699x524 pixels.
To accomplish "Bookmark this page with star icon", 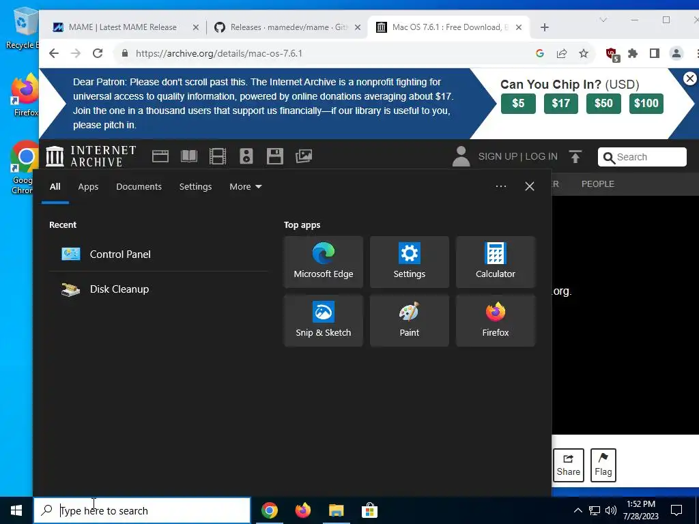I will (584, 53).
